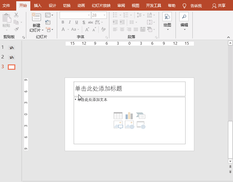The image size is (233, 182).
Task: Click the Distributed alignment icon
Action: click(x=143, y=29)
